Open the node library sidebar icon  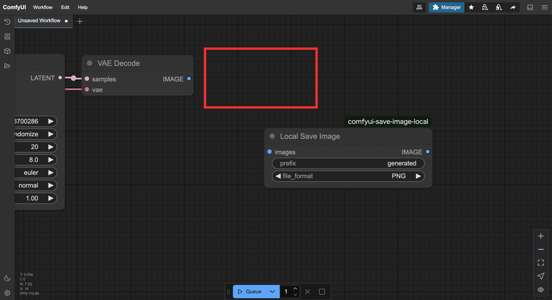(7, 36)
